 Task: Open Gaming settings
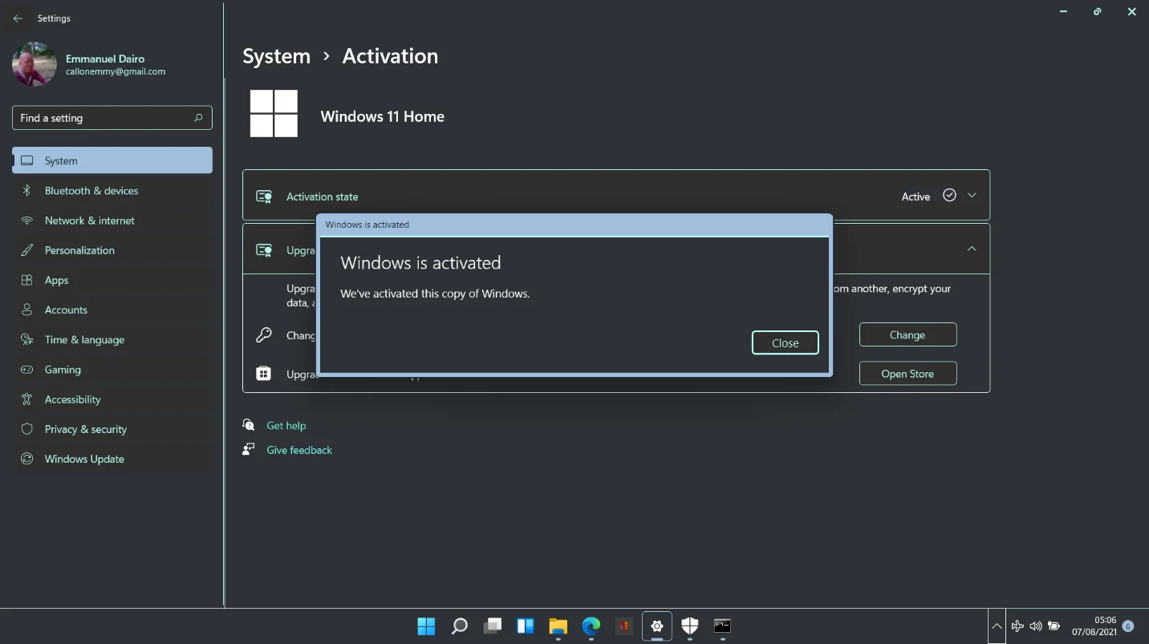[112, 369]
